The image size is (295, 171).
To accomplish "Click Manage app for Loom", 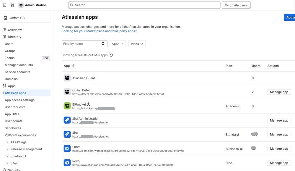I will click(x=279, y=149).
